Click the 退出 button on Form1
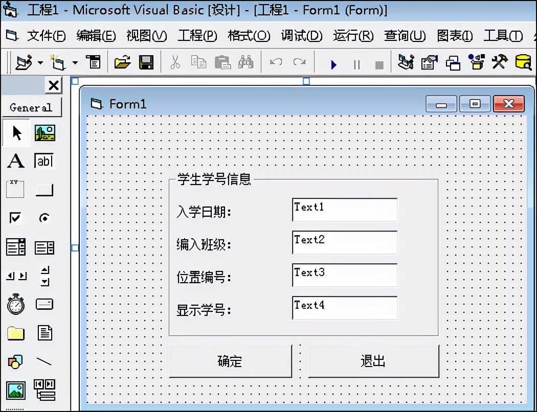The image size is (537, 412). pyautogui.click(x=374, y=361)
